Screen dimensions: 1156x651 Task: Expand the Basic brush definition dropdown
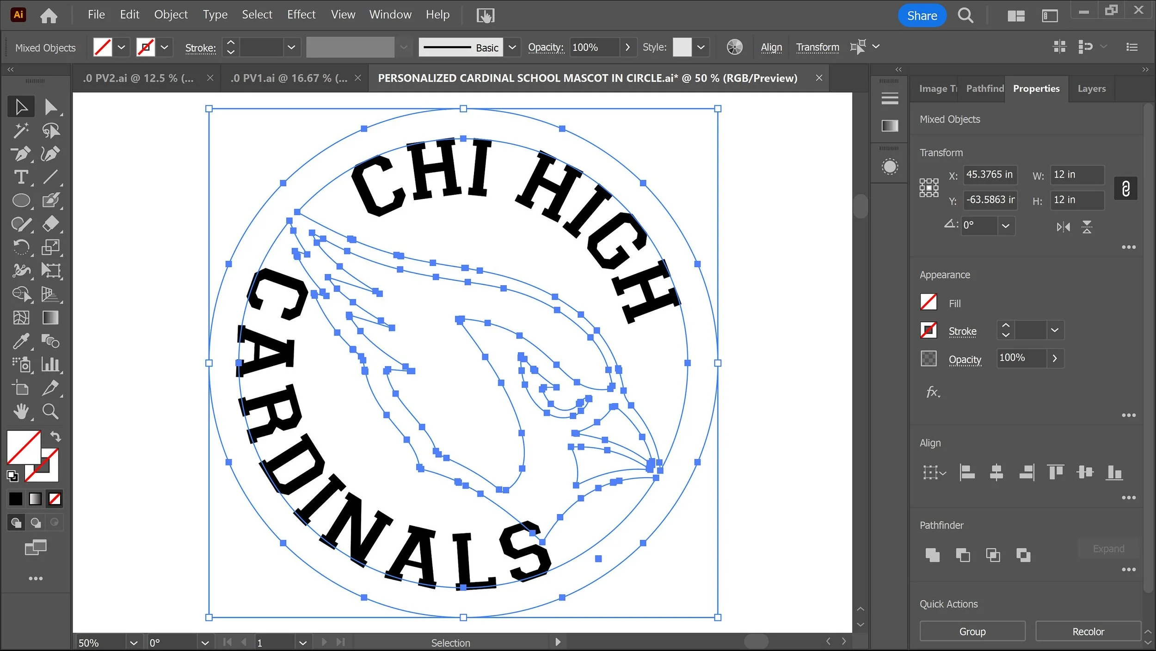(x=512, y=48)
